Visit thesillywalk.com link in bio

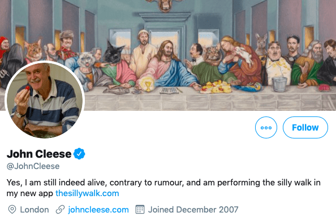pos(87,193)
